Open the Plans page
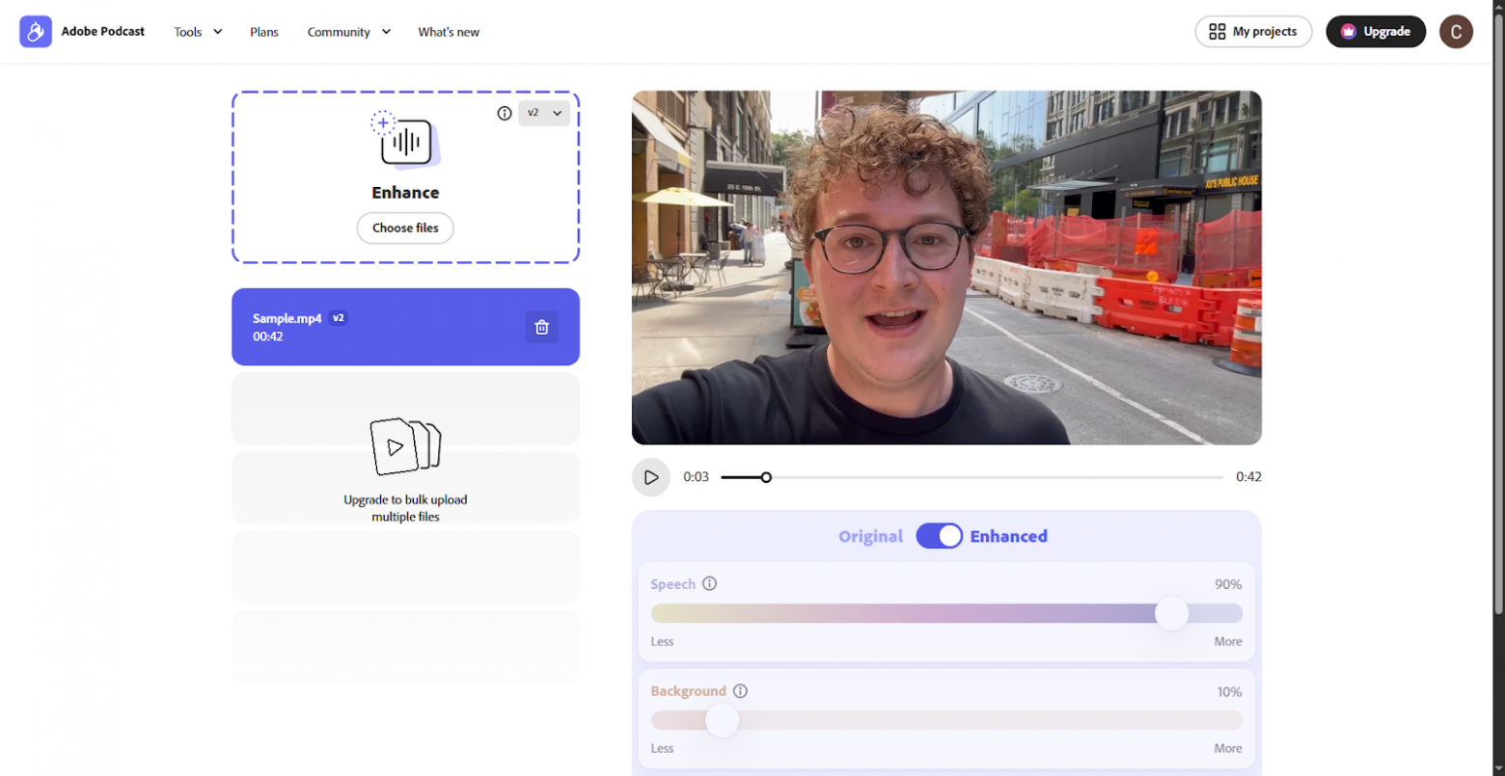Image resolution: width=1505 pixels, height=776 pixels. 264,32
